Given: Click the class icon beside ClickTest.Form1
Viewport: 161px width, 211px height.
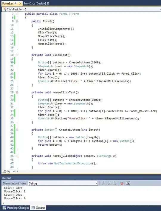Looking at the screenshot, I should (x=4, y=9).
